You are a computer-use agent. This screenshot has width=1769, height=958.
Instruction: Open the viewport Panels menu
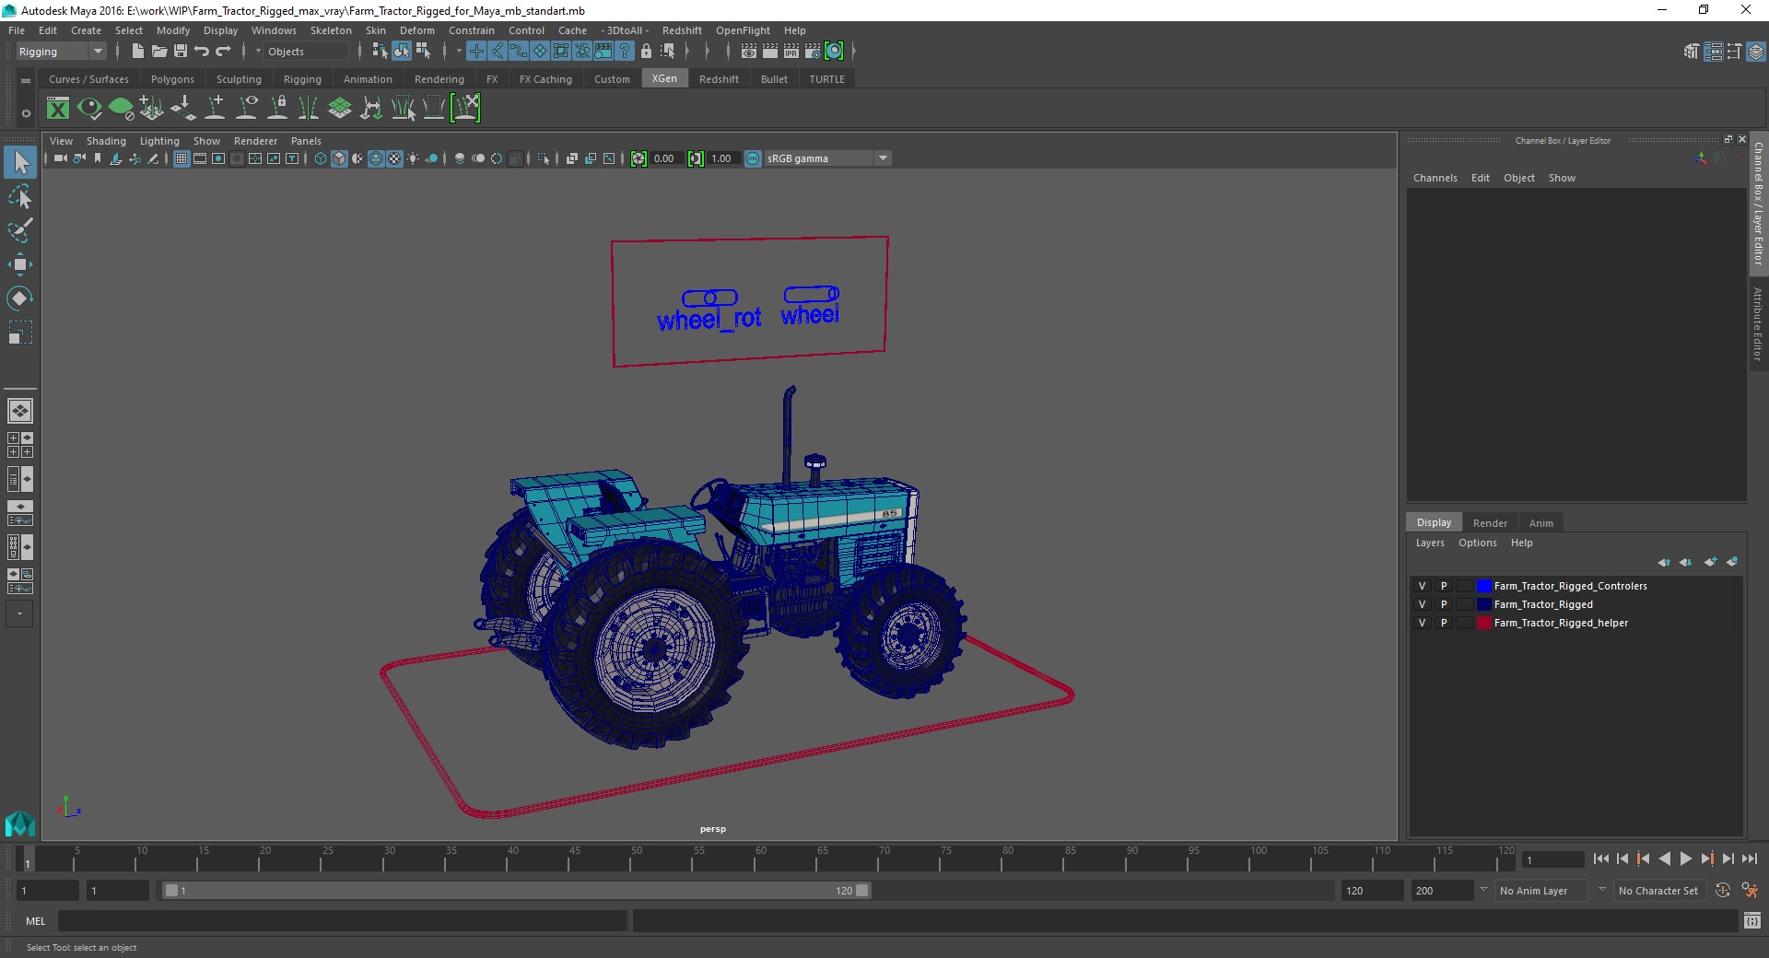pyautogui.click(x=306, y=141)
